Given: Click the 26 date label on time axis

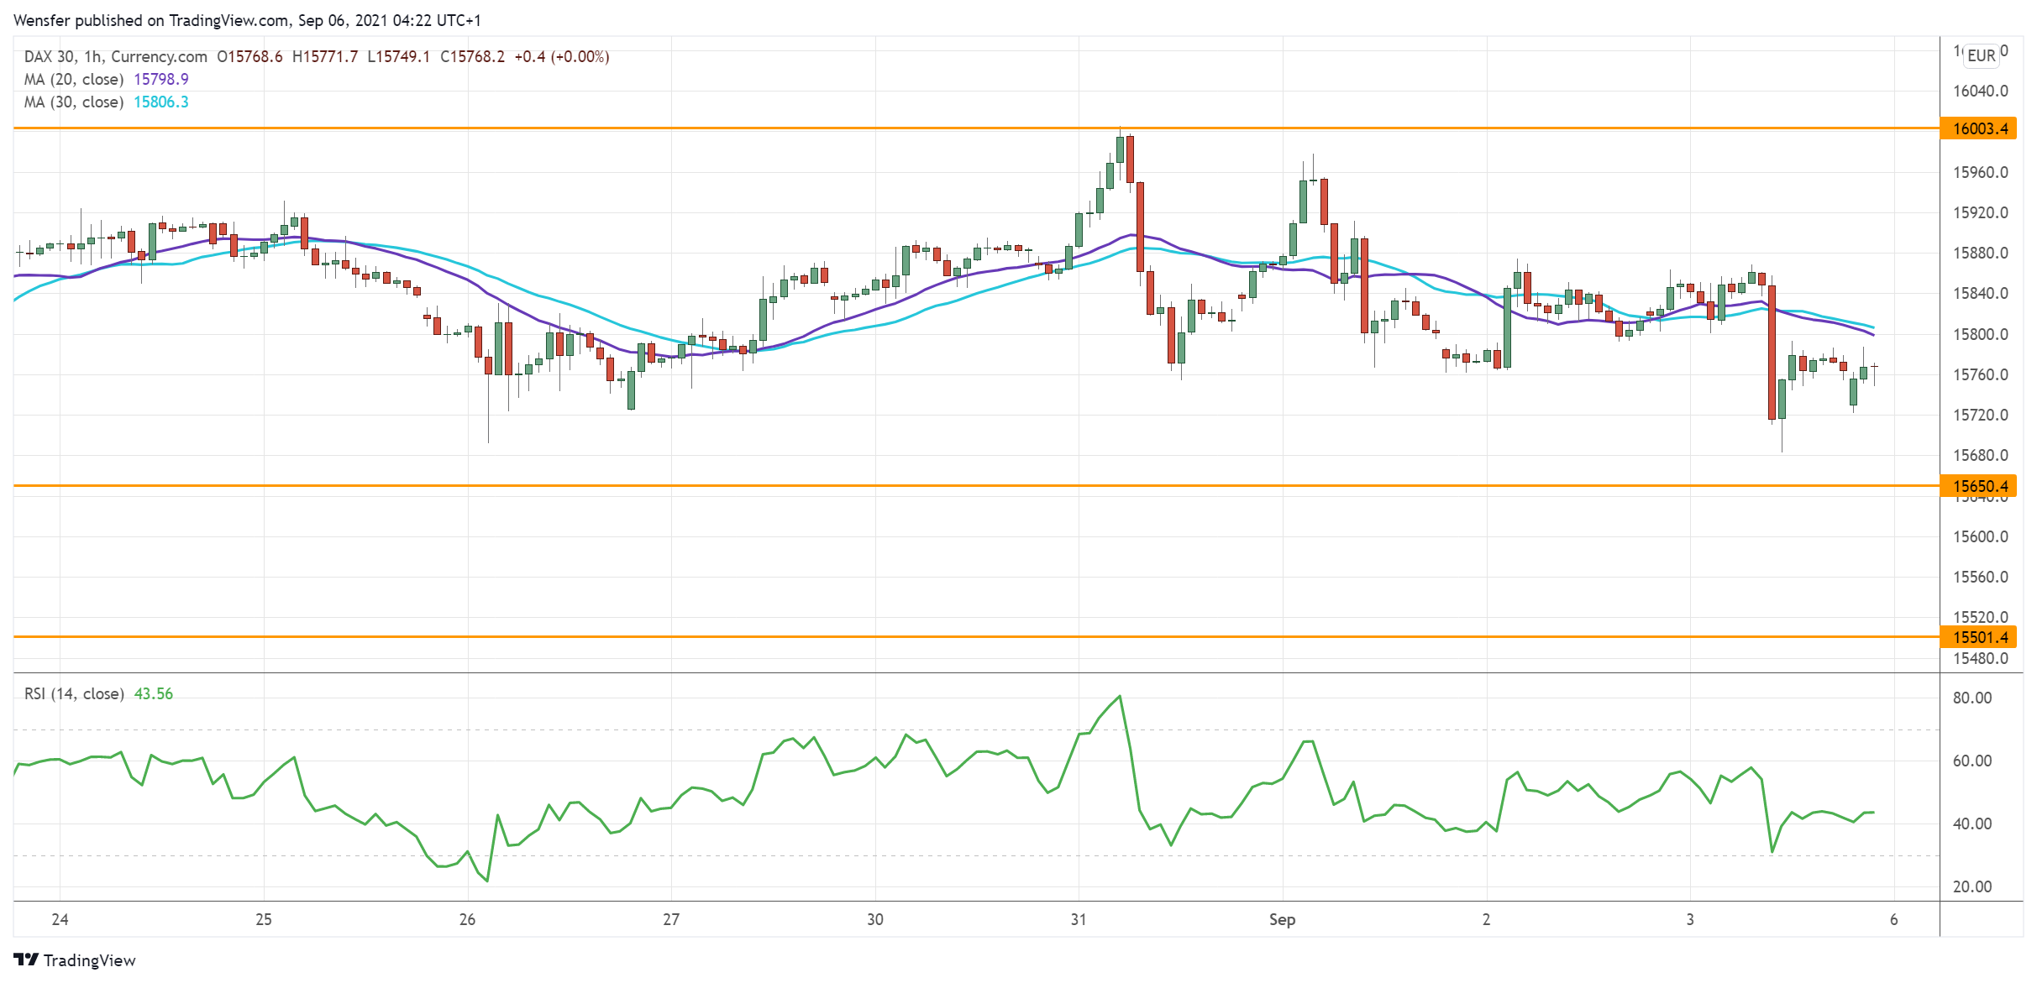Looking at the screenshot, I should tap(467, 919).
